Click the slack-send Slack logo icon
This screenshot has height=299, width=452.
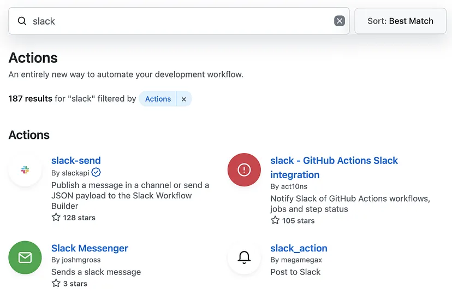tap(25, 170)
